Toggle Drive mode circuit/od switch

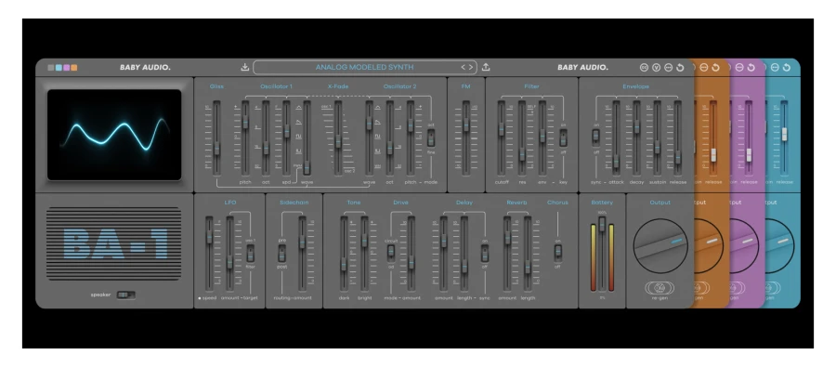point(391,254)
